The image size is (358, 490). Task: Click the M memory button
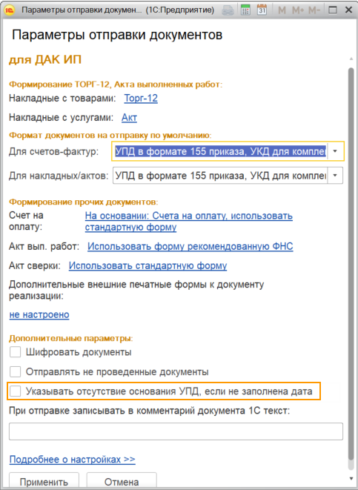(282, 10)
